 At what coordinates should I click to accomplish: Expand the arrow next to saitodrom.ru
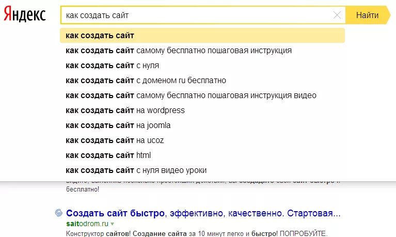[113, 224]
